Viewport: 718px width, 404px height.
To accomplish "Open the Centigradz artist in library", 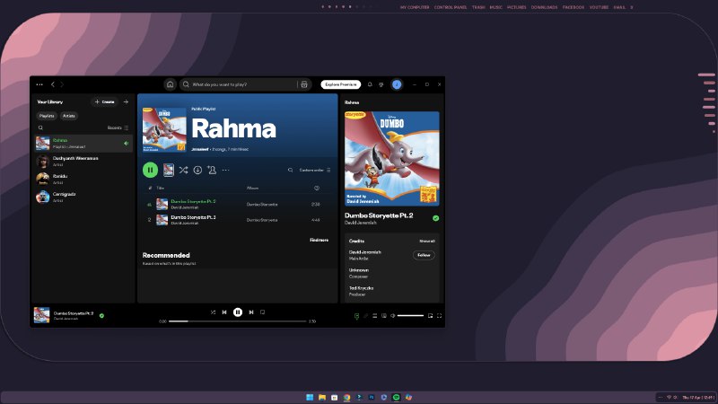I will pos(83,197).
